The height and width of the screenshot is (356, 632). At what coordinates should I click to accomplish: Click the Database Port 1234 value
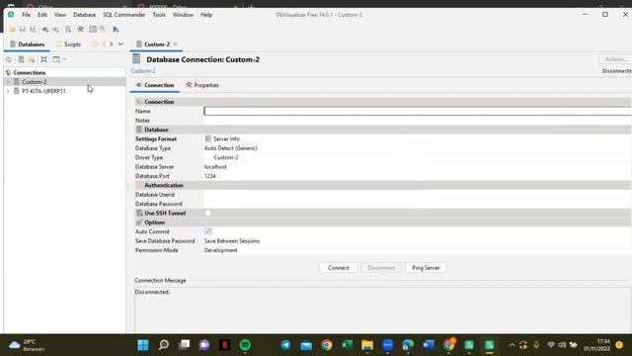(x=210, y=176)
